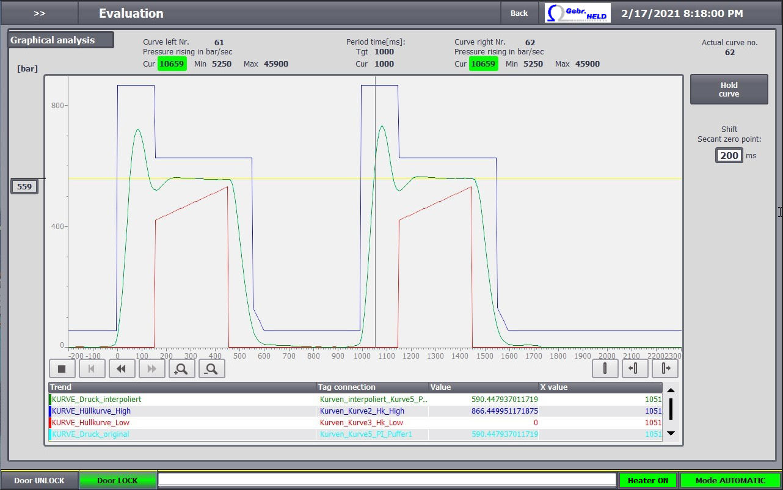Click the vertical ruler line in chart
Viewport: 783px width, 490px height.
point(375,211)
